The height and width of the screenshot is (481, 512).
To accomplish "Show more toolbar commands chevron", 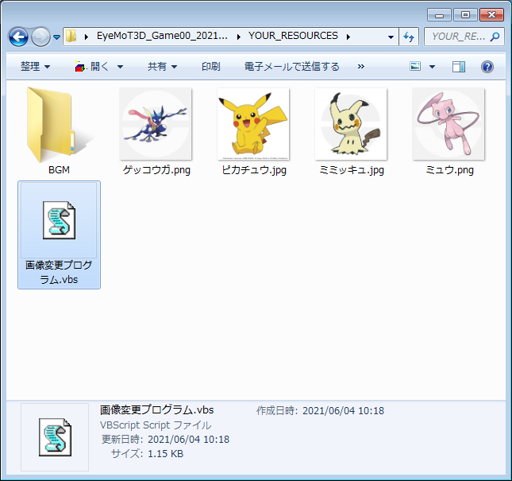I will pos(361,67).
